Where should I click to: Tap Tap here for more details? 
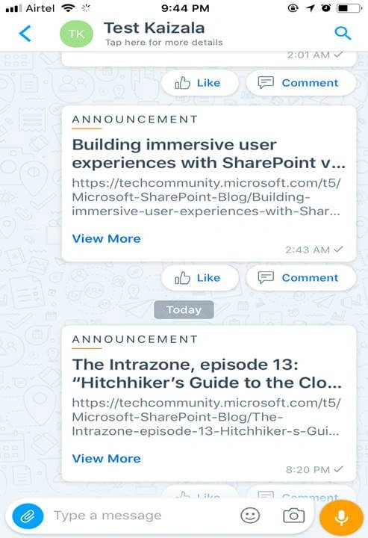coord(163,43)
